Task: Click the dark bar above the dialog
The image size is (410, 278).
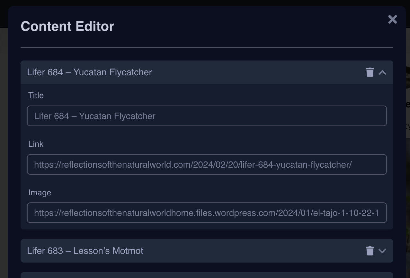Action: tap(206, 3)
